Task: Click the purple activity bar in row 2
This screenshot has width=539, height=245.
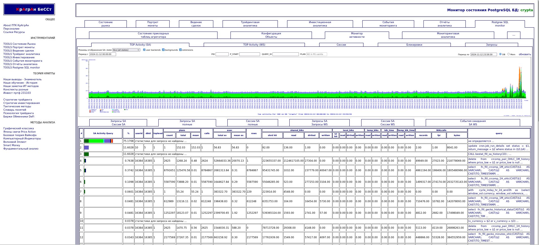Action: (86, 148)
